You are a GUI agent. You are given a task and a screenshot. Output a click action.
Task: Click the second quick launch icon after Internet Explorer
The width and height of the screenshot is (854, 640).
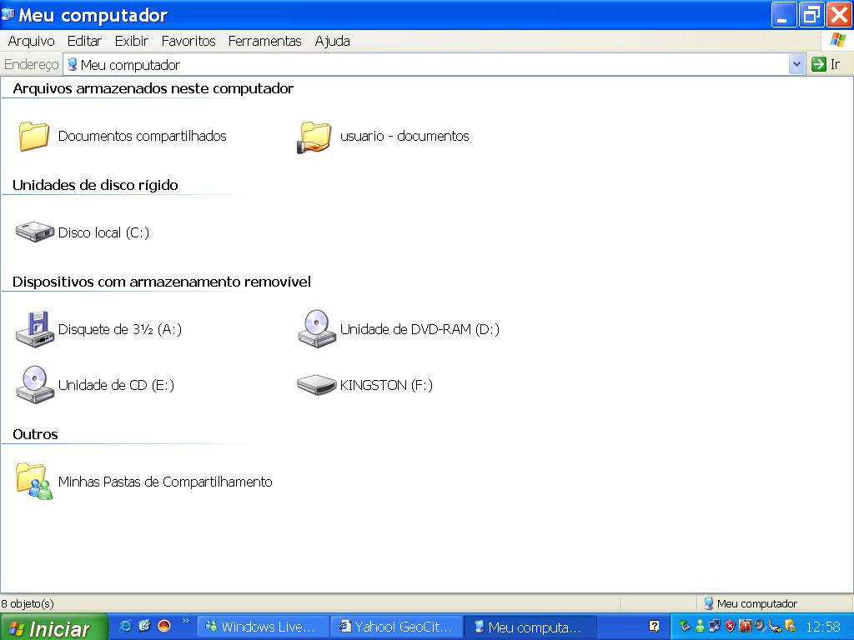144,626
